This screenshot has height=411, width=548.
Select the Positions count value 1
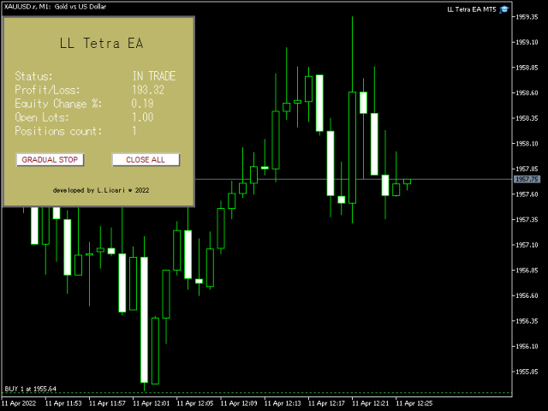[x=134, y=131]
